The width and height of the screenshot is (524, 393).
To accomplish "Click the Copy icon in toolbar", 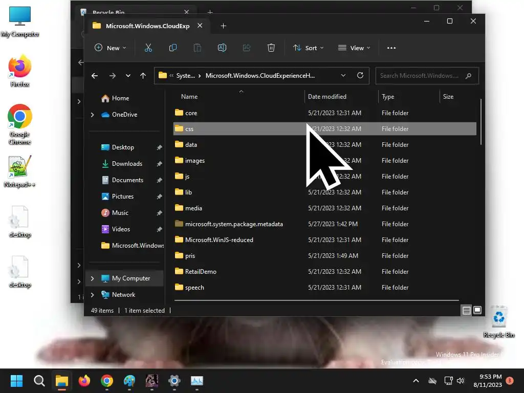I will [x=173, y=48].
